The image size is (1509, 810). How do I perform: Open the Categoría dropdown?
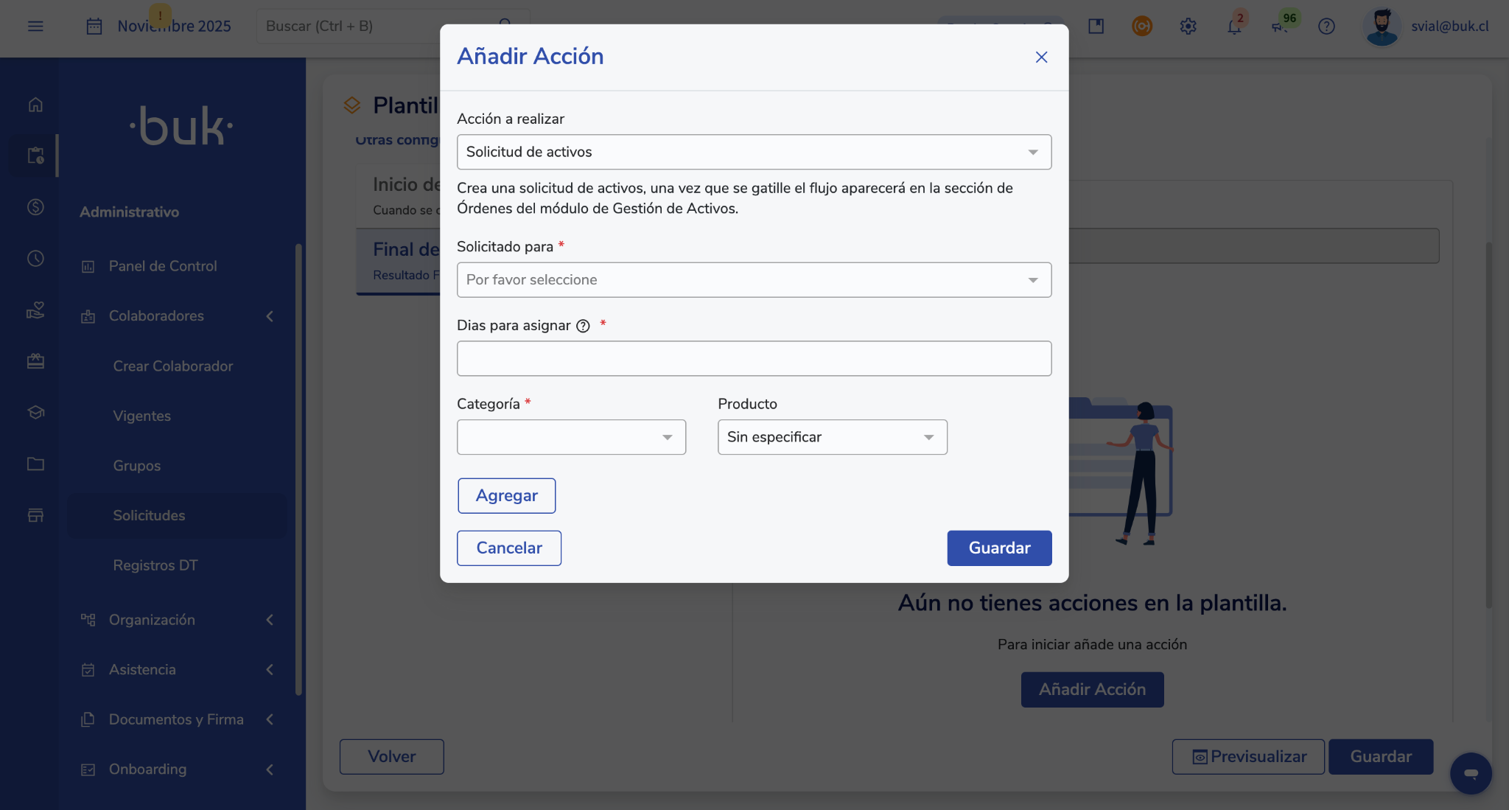(571, 437)
